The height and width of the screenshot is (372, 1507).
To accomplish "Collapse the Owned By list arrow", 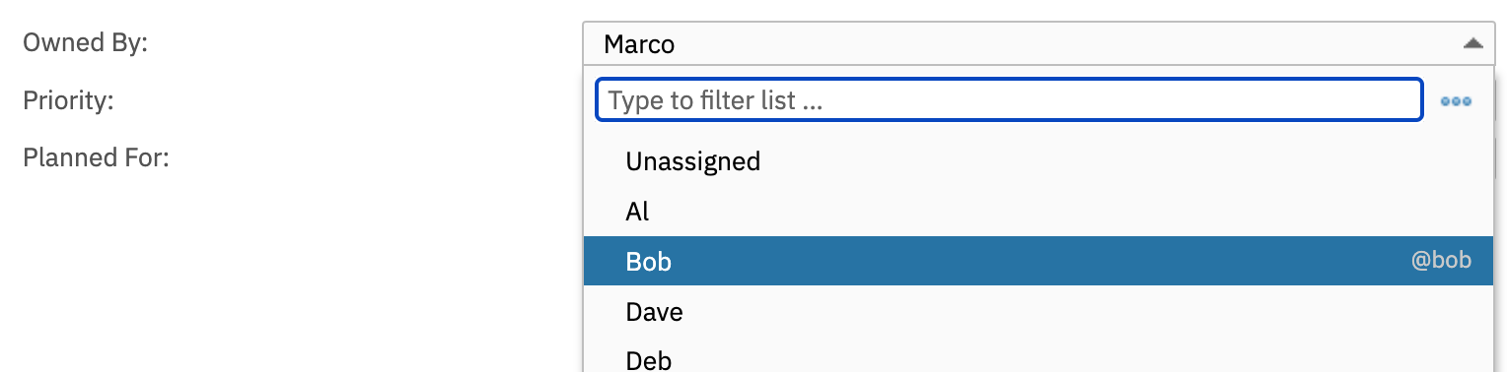I will click(x=1472, y=43).
